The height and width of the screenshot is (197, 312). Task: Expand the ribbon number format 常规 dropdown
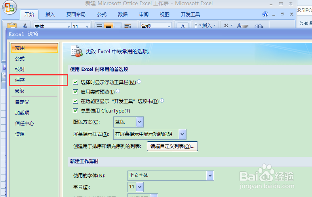pyautogui.click(x=169, y=26)
